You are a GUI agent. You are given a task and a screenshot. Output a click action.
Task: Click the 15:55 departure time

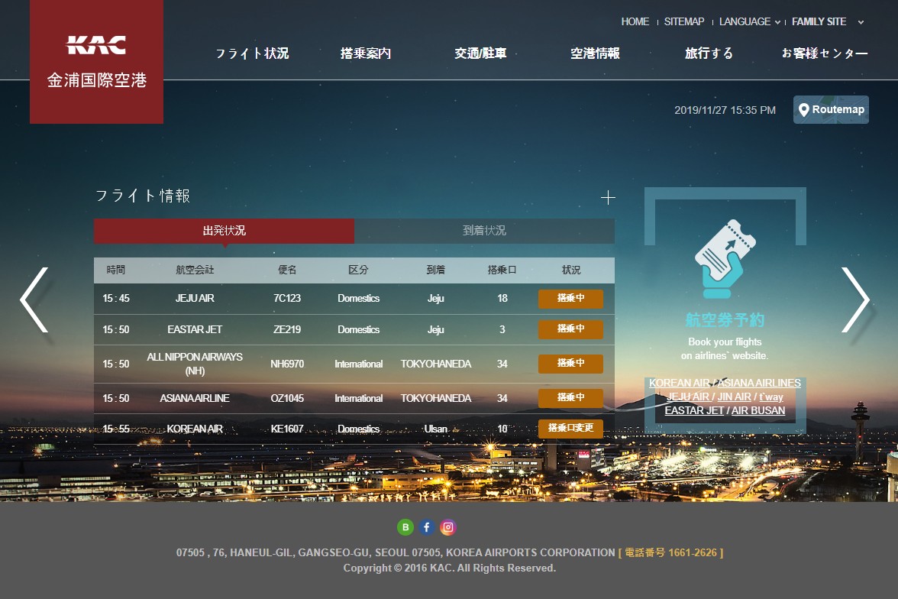tap(116, 429)
